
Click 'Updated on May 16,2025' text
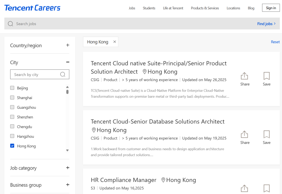click(x=122, y=188)
